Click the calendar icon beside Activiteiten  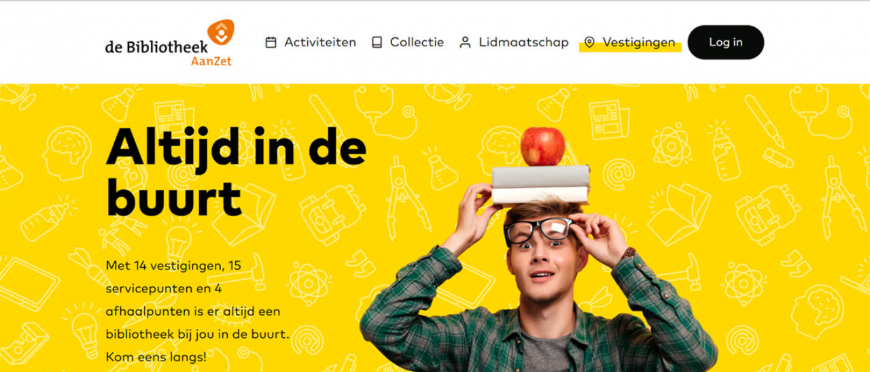click(271, 42)
